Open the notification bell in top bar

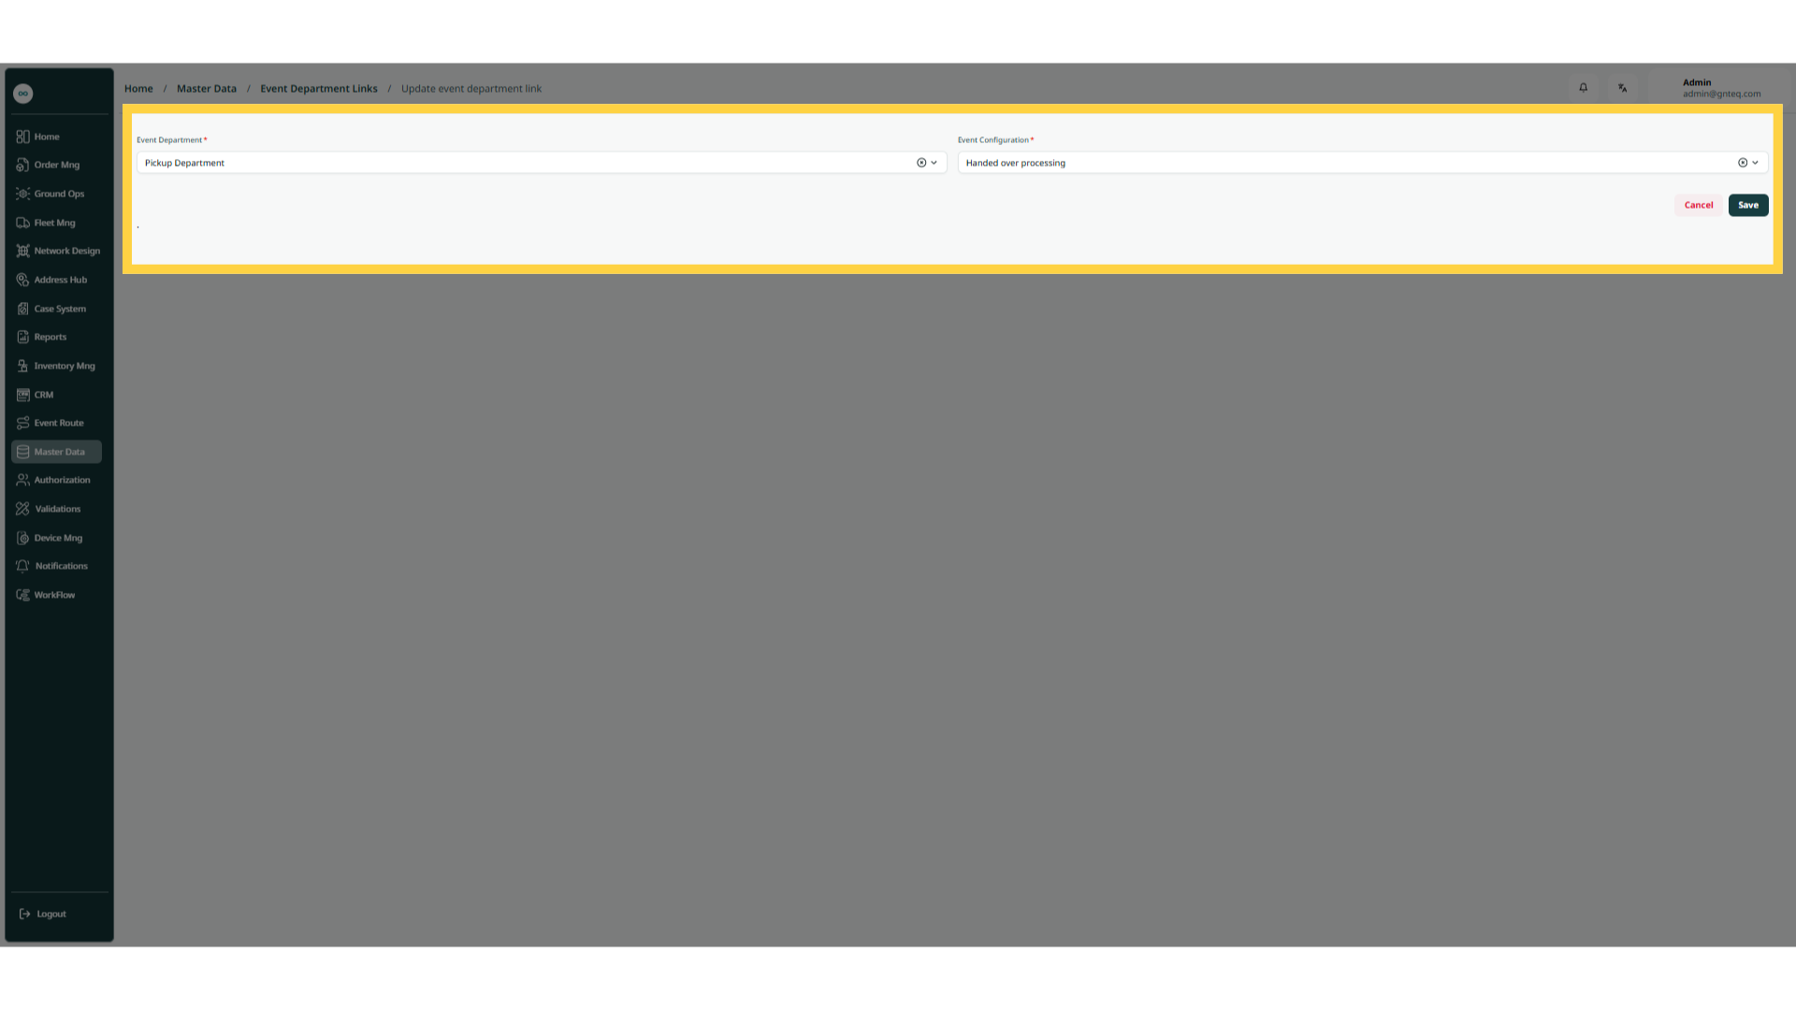1584,88
